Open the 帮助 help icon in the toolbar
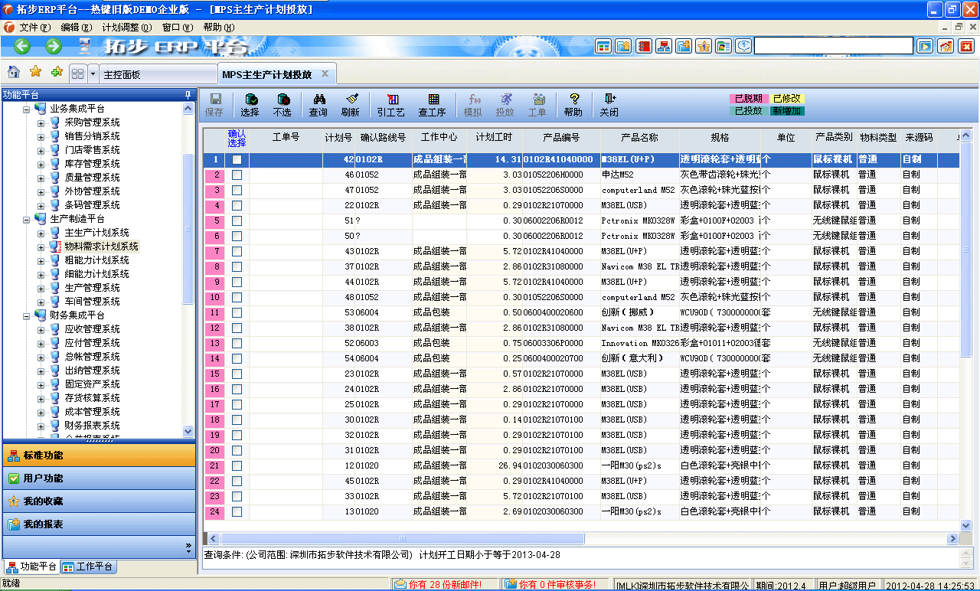The height and width of the screenshot is (591, 980). coord(573,102)
